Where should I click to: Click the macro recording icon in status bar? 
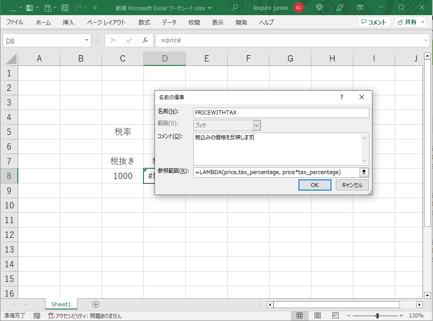(x=37, y=316)
